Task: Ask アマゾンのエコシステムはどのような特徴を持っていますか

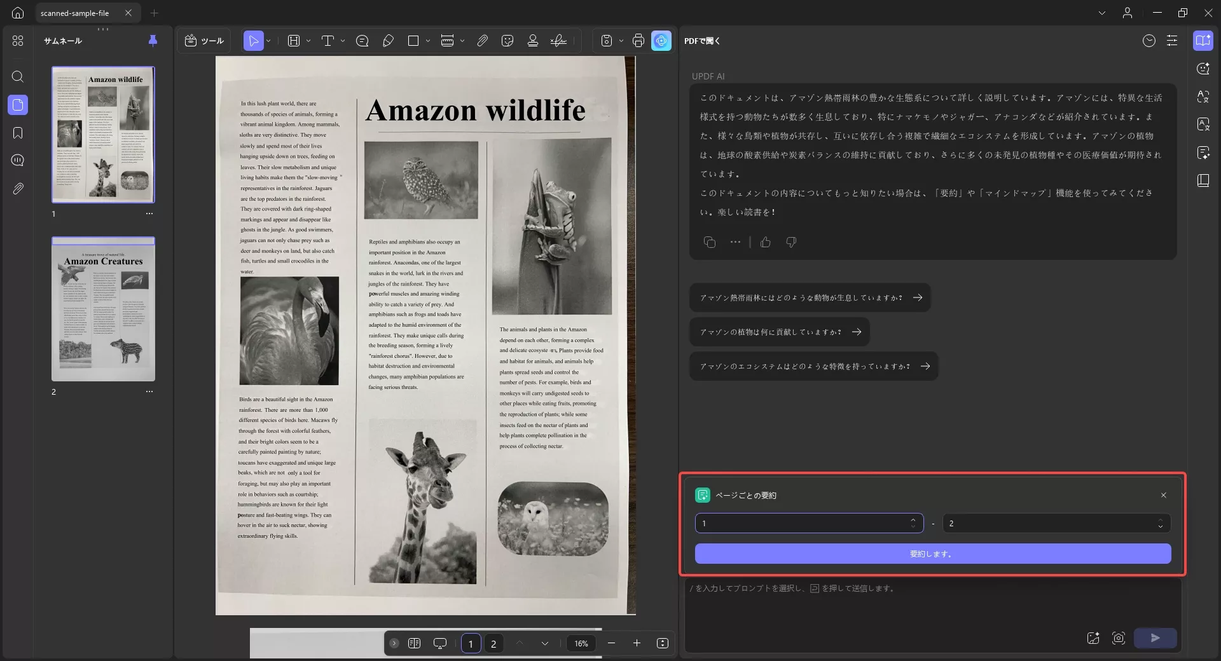Action: click(x=813, y=366)
